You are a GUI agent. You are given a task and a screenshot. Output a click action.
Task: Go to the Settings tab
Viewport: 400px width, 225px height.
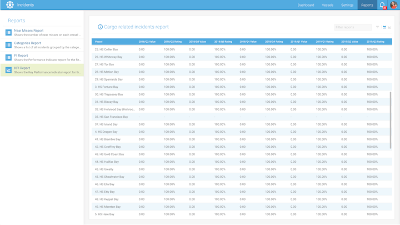[x=347, y=5]
